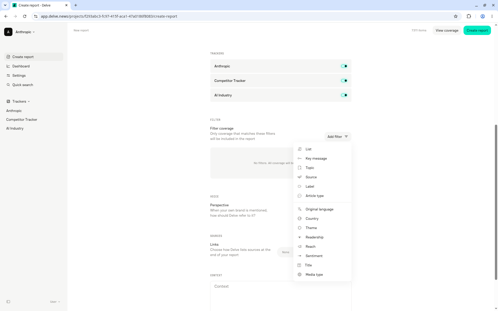This screenshot has height=311, width=498.
Task: Select Dashboard in the sidebar
Action: pyautogui.click(x=34, y=66)
